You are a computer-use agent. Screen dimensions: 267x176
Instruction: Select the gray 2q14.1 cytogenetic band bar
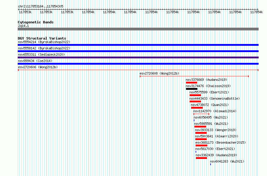tap(138, 29)
